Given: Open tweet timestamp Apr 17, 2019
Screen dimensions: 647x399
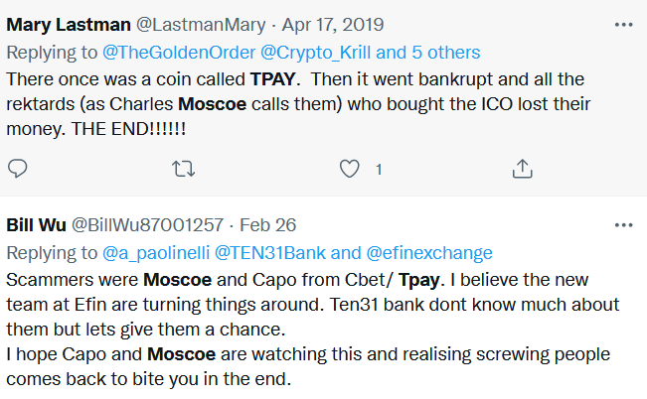Looking at the screenshot, I should point(333,25).
